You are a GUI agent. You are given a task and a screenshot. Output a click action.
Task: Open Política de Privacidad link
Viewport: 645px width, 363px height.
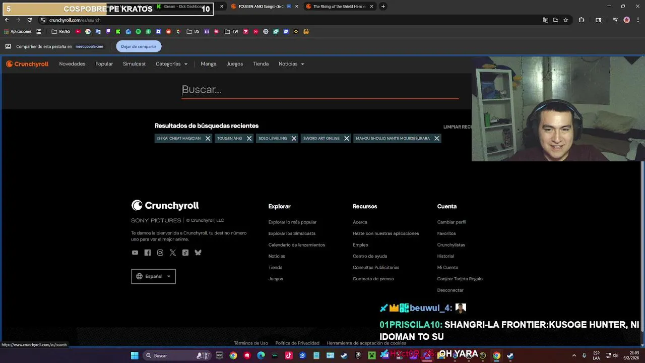[x=297, y=343]
